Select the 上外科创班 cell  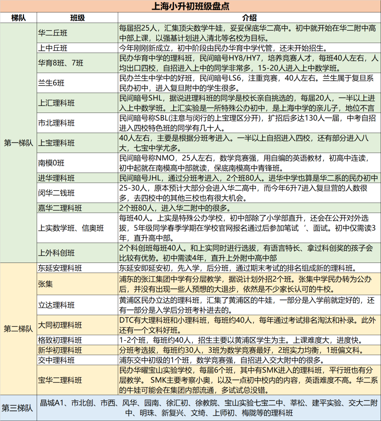coord(77,253)
